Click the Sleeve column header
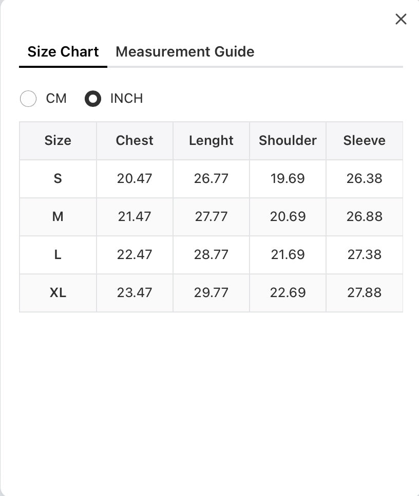The width and height of the screenshot is (419, 496). coord(365,140)
